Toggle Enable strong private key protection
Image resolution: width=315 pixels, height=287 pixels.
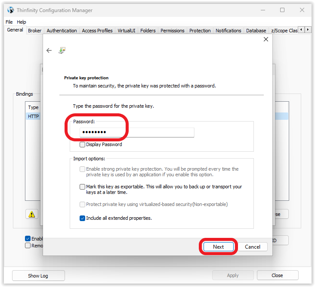pyautogui.click(x=82, y=169)
